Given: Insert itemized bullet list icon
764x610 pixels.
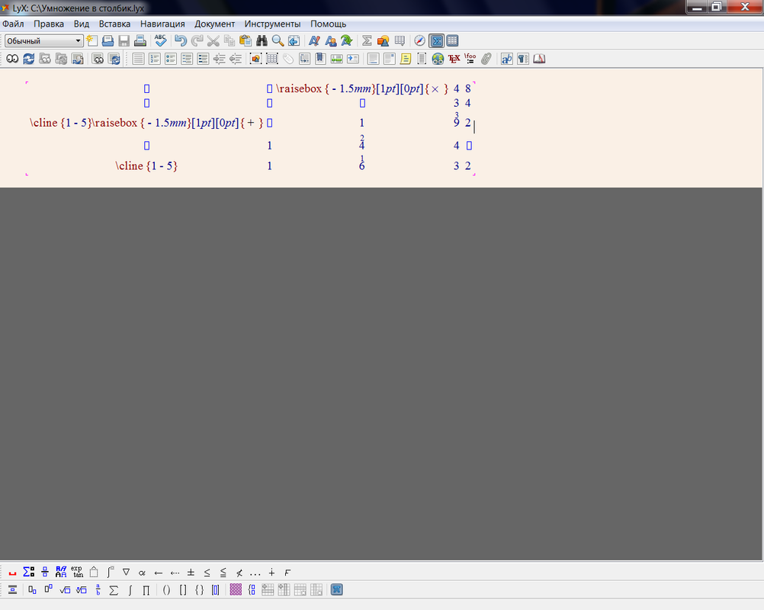Looking at the screenshot, I should 171,59.
